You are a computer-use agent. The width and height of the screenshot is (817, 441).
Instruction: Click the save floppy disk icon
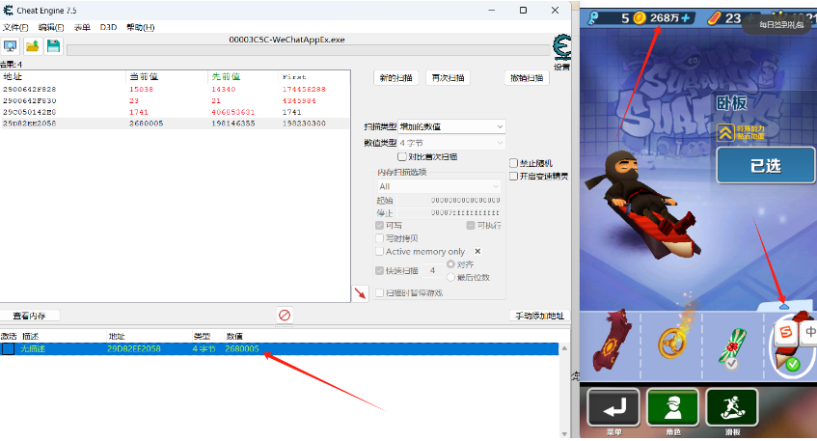(x=54, y=46)
